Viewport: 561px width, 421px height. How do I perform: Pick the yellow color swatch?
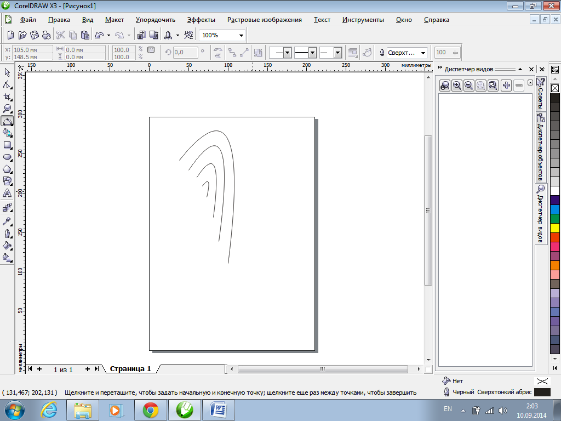tap(554, 227)
